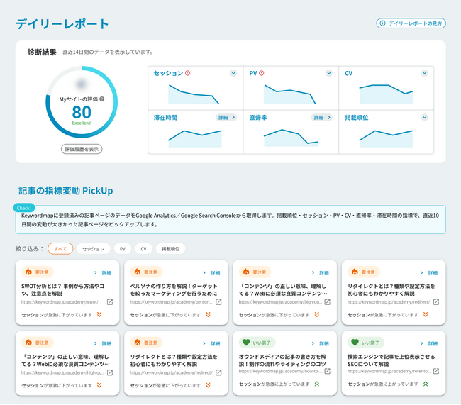
Task: Expand the セッション chart dropdown arrow
Action: [x=233, y=73]
